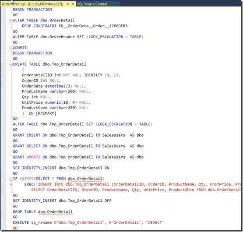The image size is (243, 232).
Task: Click the Qty int NULL column line
Action: click(x=37, y=97)
